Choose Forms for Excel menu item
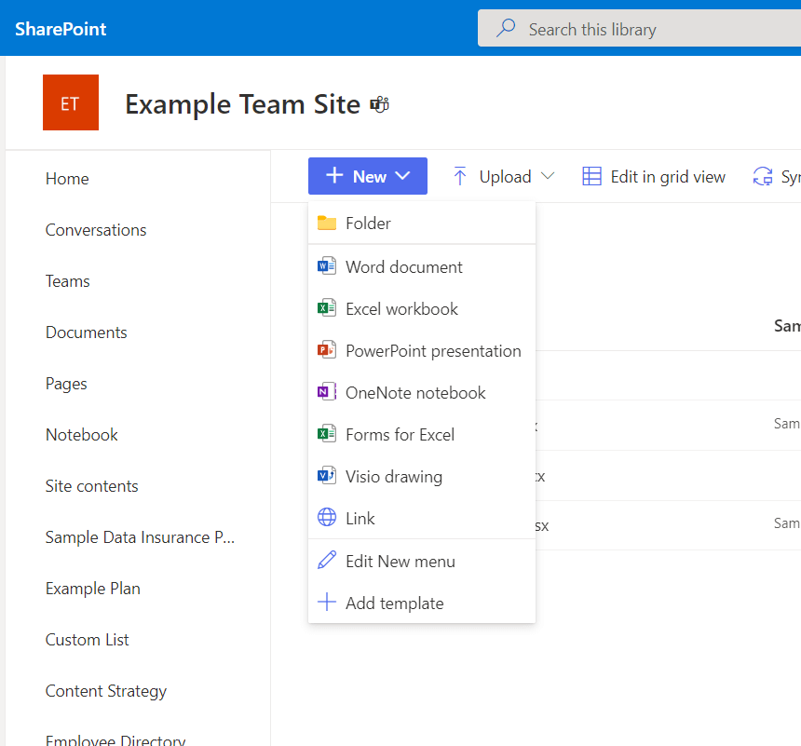 (x=422, y=434)
